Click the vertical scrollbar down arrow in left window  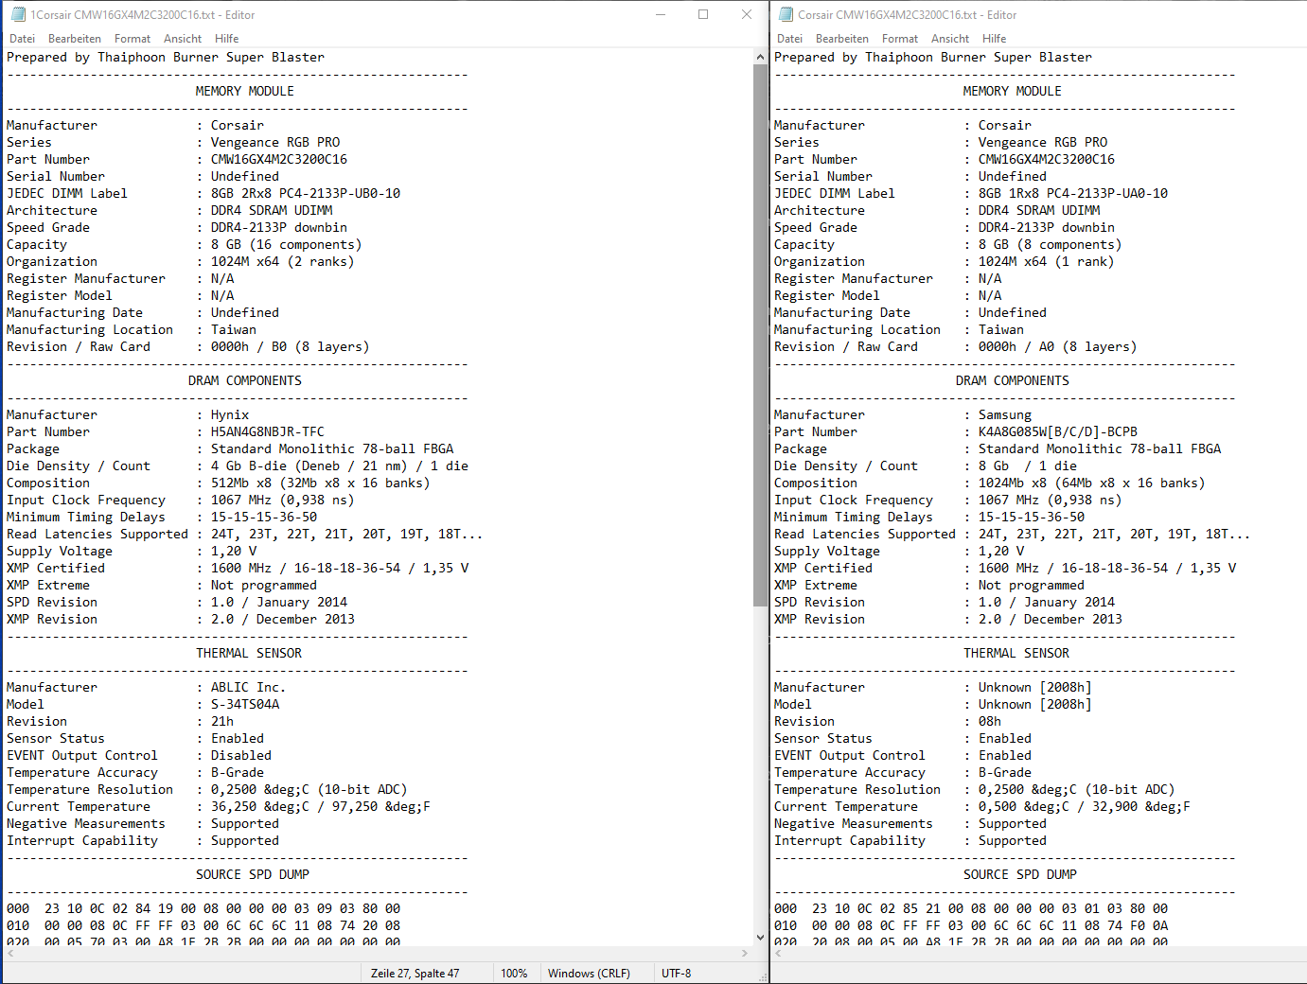click(x=760, y=938)
